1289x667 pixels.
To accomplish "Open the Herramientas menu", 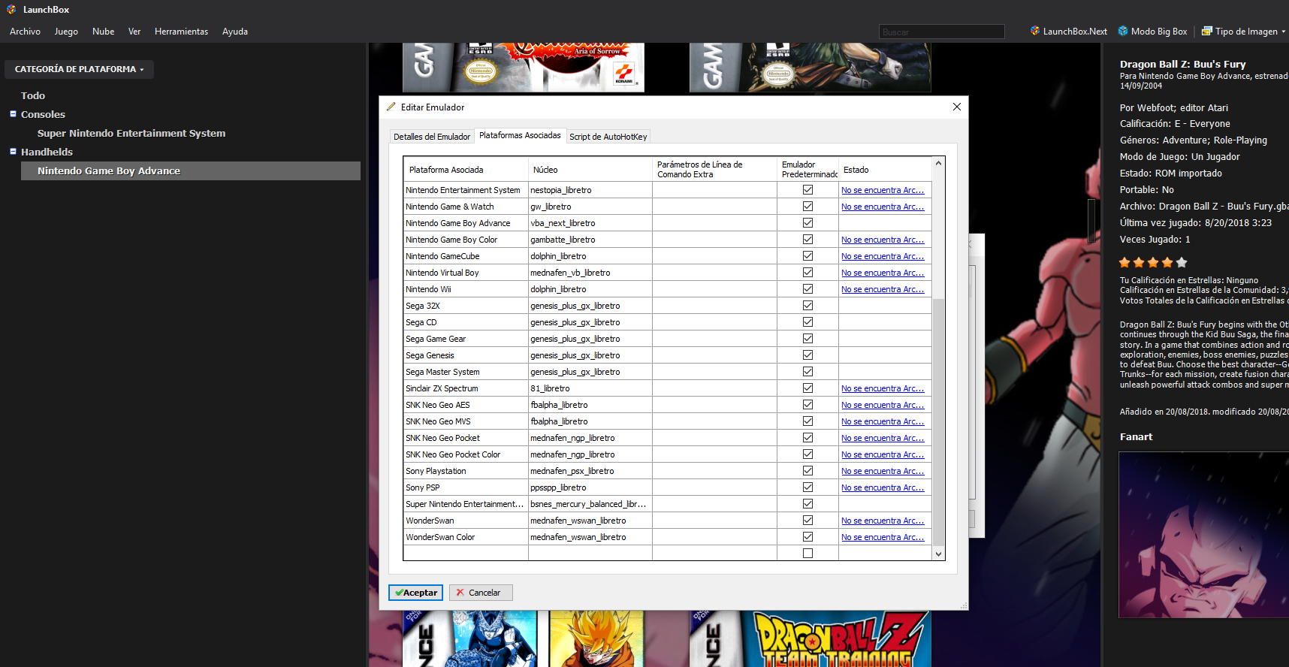I will pyautogui.click(x=181, y=32).
